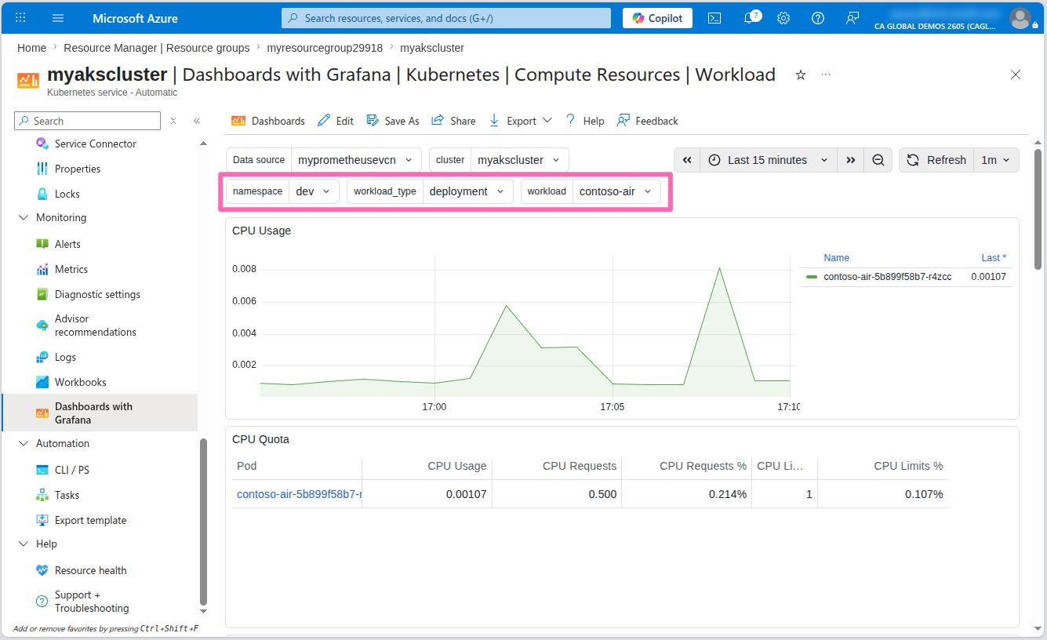Open Diagnostic settings
Viewport: 1047px width, 640px height.
[97, 294]
